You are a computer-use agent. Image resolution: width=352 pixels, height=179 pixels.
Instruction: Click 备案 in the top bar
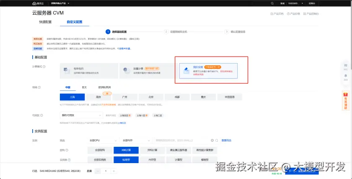click(x=282, y=3)
